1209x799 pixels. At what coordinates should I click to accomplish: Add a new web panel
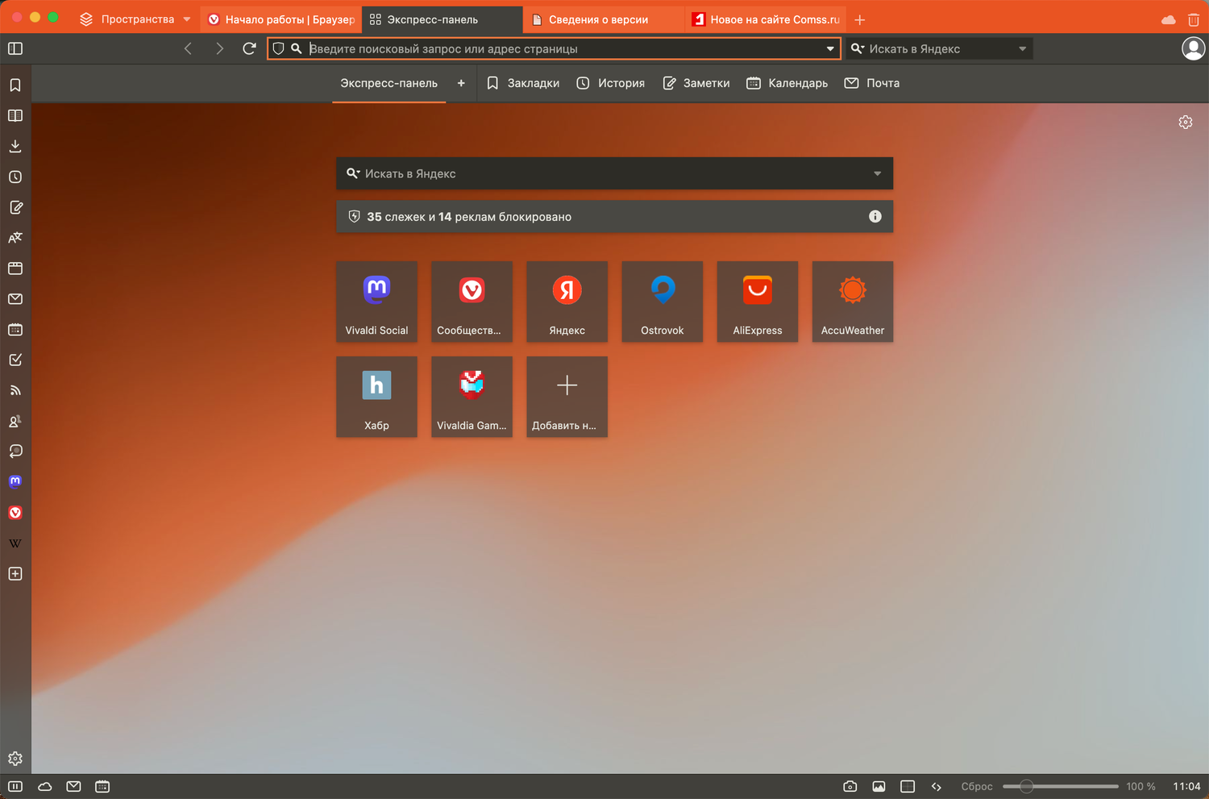pyautogui.click(x=15, y=574)
